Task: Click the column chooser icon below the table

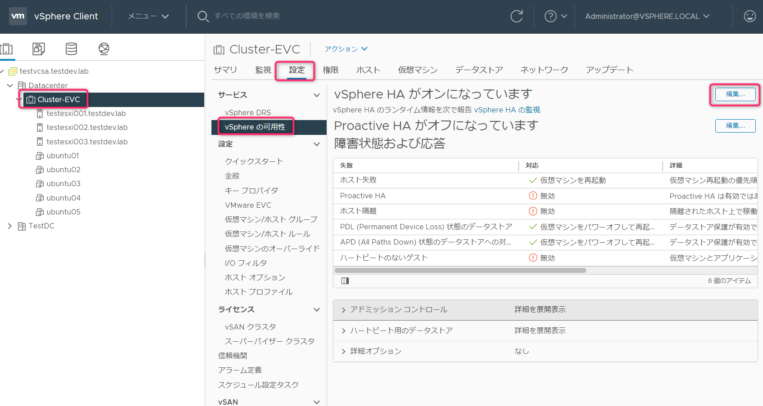Action: coord(345,281)
